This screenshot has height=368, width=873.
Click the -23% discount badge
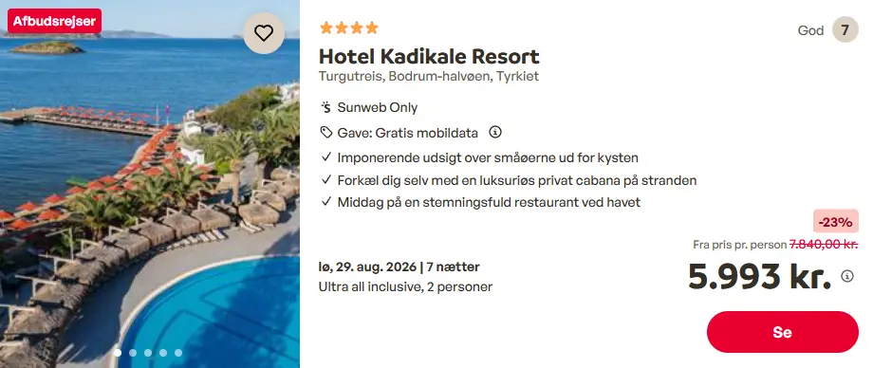click(836, 222)
